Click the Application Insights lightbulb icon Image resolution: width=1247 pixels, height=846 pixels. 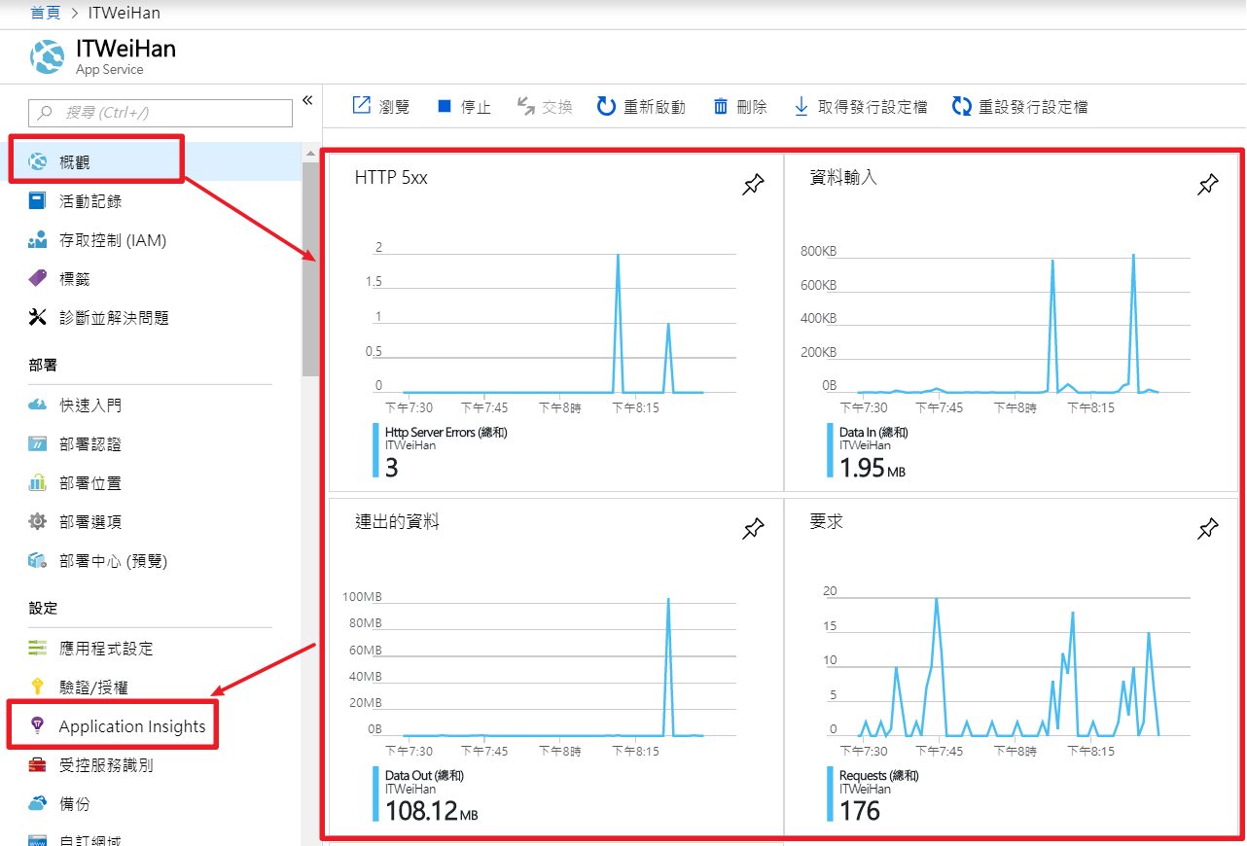click(x=37, y=725)
